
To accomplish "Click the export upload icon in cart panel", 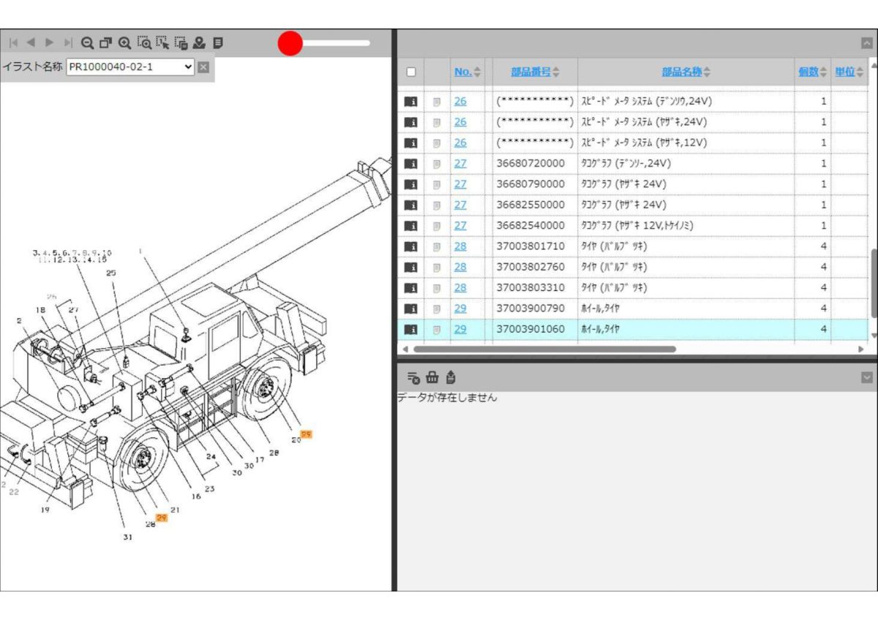I will (451, 377).
